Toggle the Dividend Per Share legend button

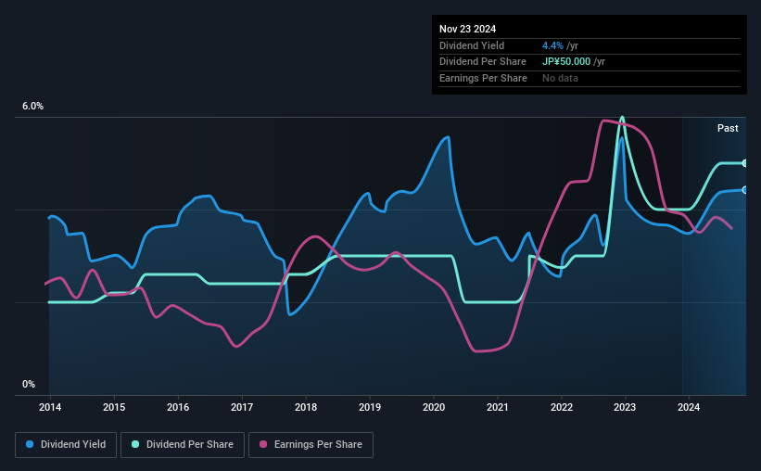(183, 445)
